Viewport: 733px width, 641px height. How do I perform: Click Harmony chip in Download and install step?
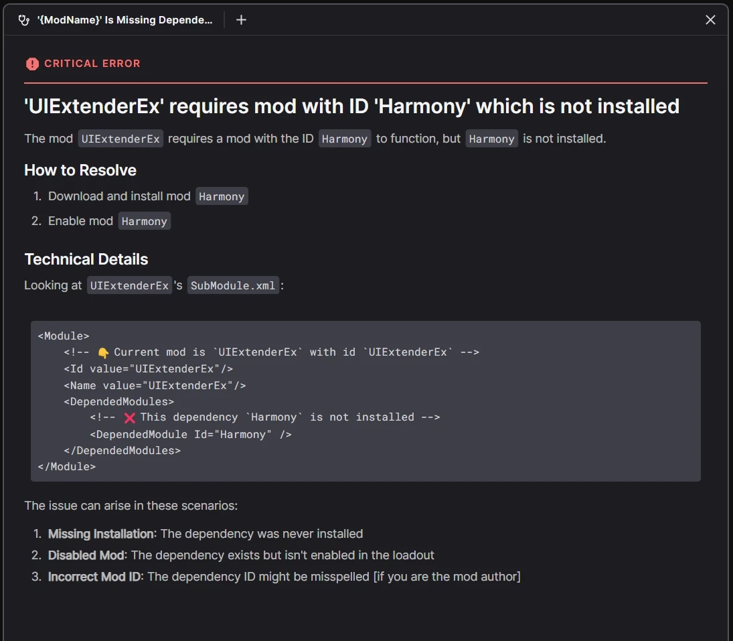tap(222, 196)
